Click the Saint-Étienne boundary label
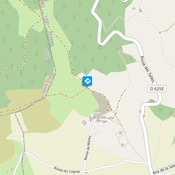 pyautogui.click(x=47, y=80)
